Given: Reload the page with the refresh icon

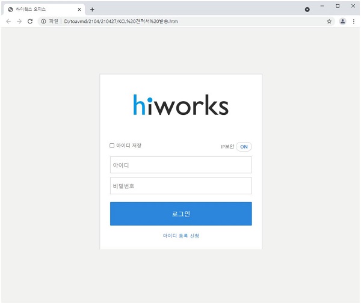Looking at the screenshot, I should point(30,22).
